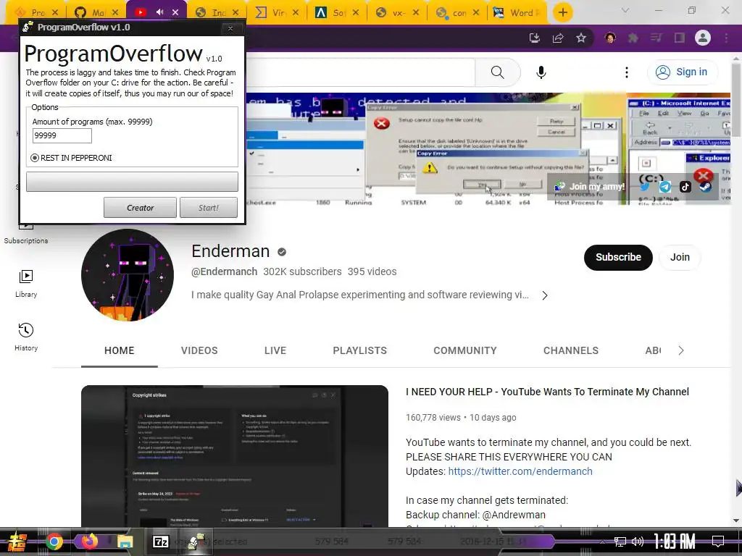The image size is (742, 556).
Task: Click the YouTube search magnifier icon
Action: tap(497, 72)
